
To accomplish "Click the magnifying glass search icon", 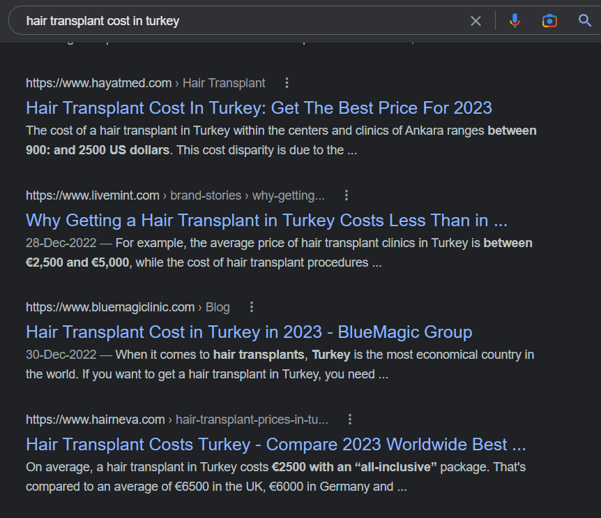I will (585, 21).
